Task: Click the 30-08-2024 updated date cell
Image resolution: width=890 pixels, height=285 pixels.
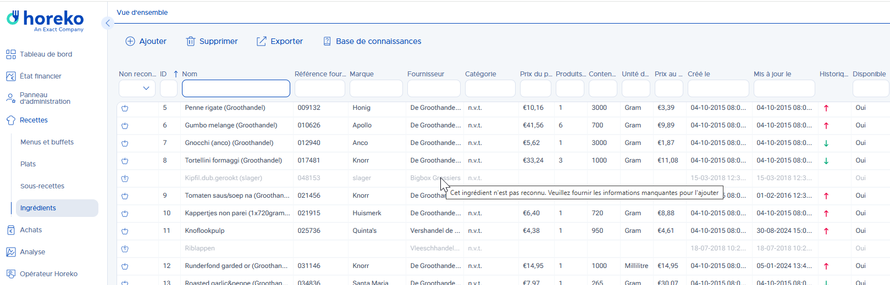Action: [784, 231]
